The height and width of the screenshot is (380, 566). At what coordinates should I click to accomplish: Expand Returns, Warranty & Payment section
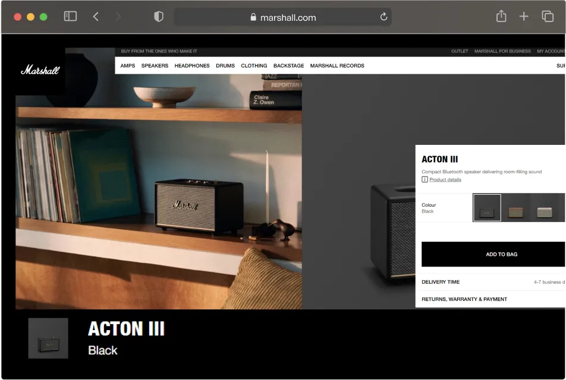point(464,299)
